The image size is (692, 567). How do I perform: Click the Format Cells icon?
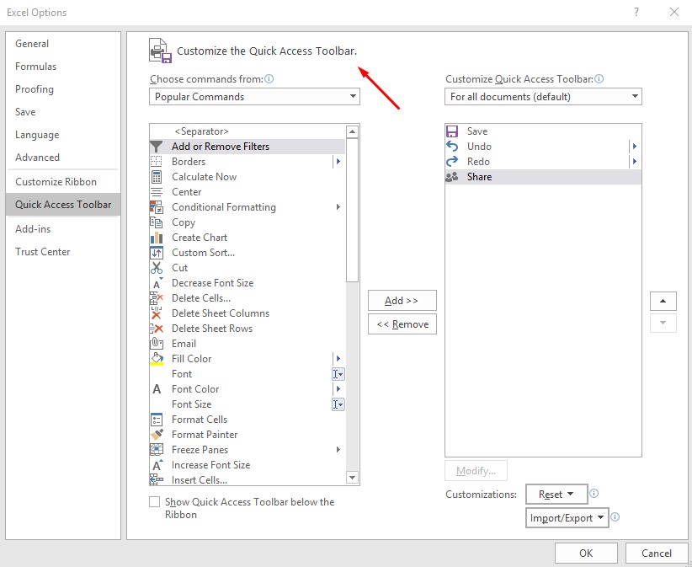(157, 420)
